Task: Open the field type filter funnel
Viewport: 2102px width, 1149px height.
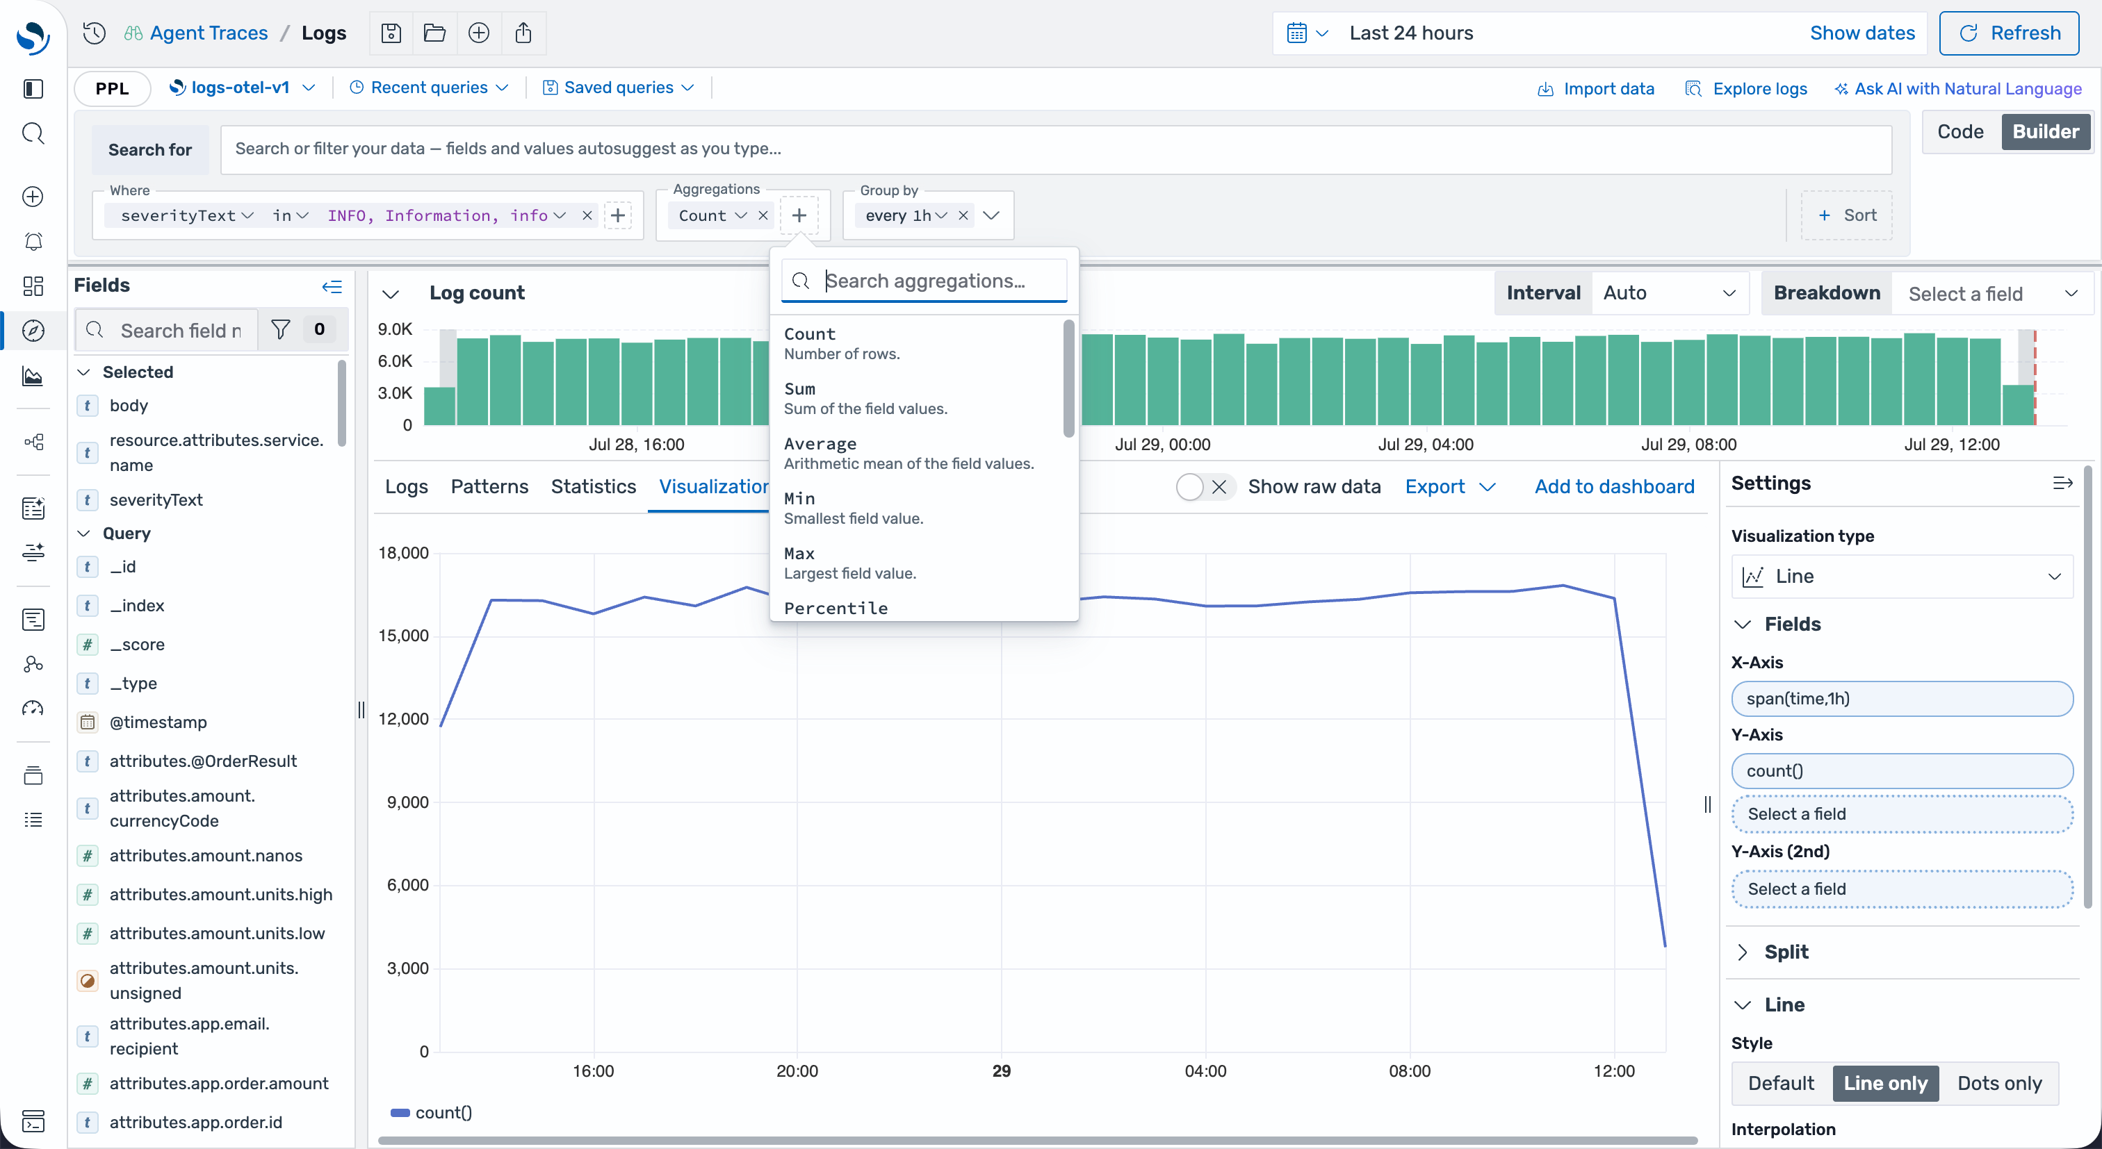Action: [280, 329]
